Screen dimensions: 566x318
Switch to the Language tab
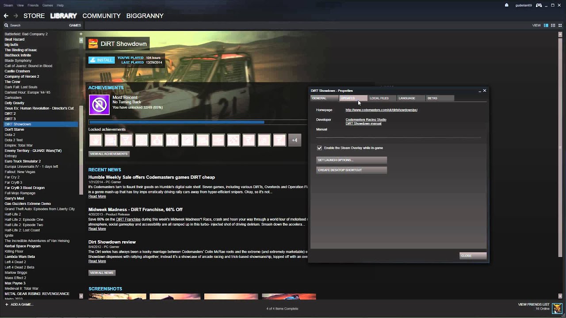tap(410, 98)
